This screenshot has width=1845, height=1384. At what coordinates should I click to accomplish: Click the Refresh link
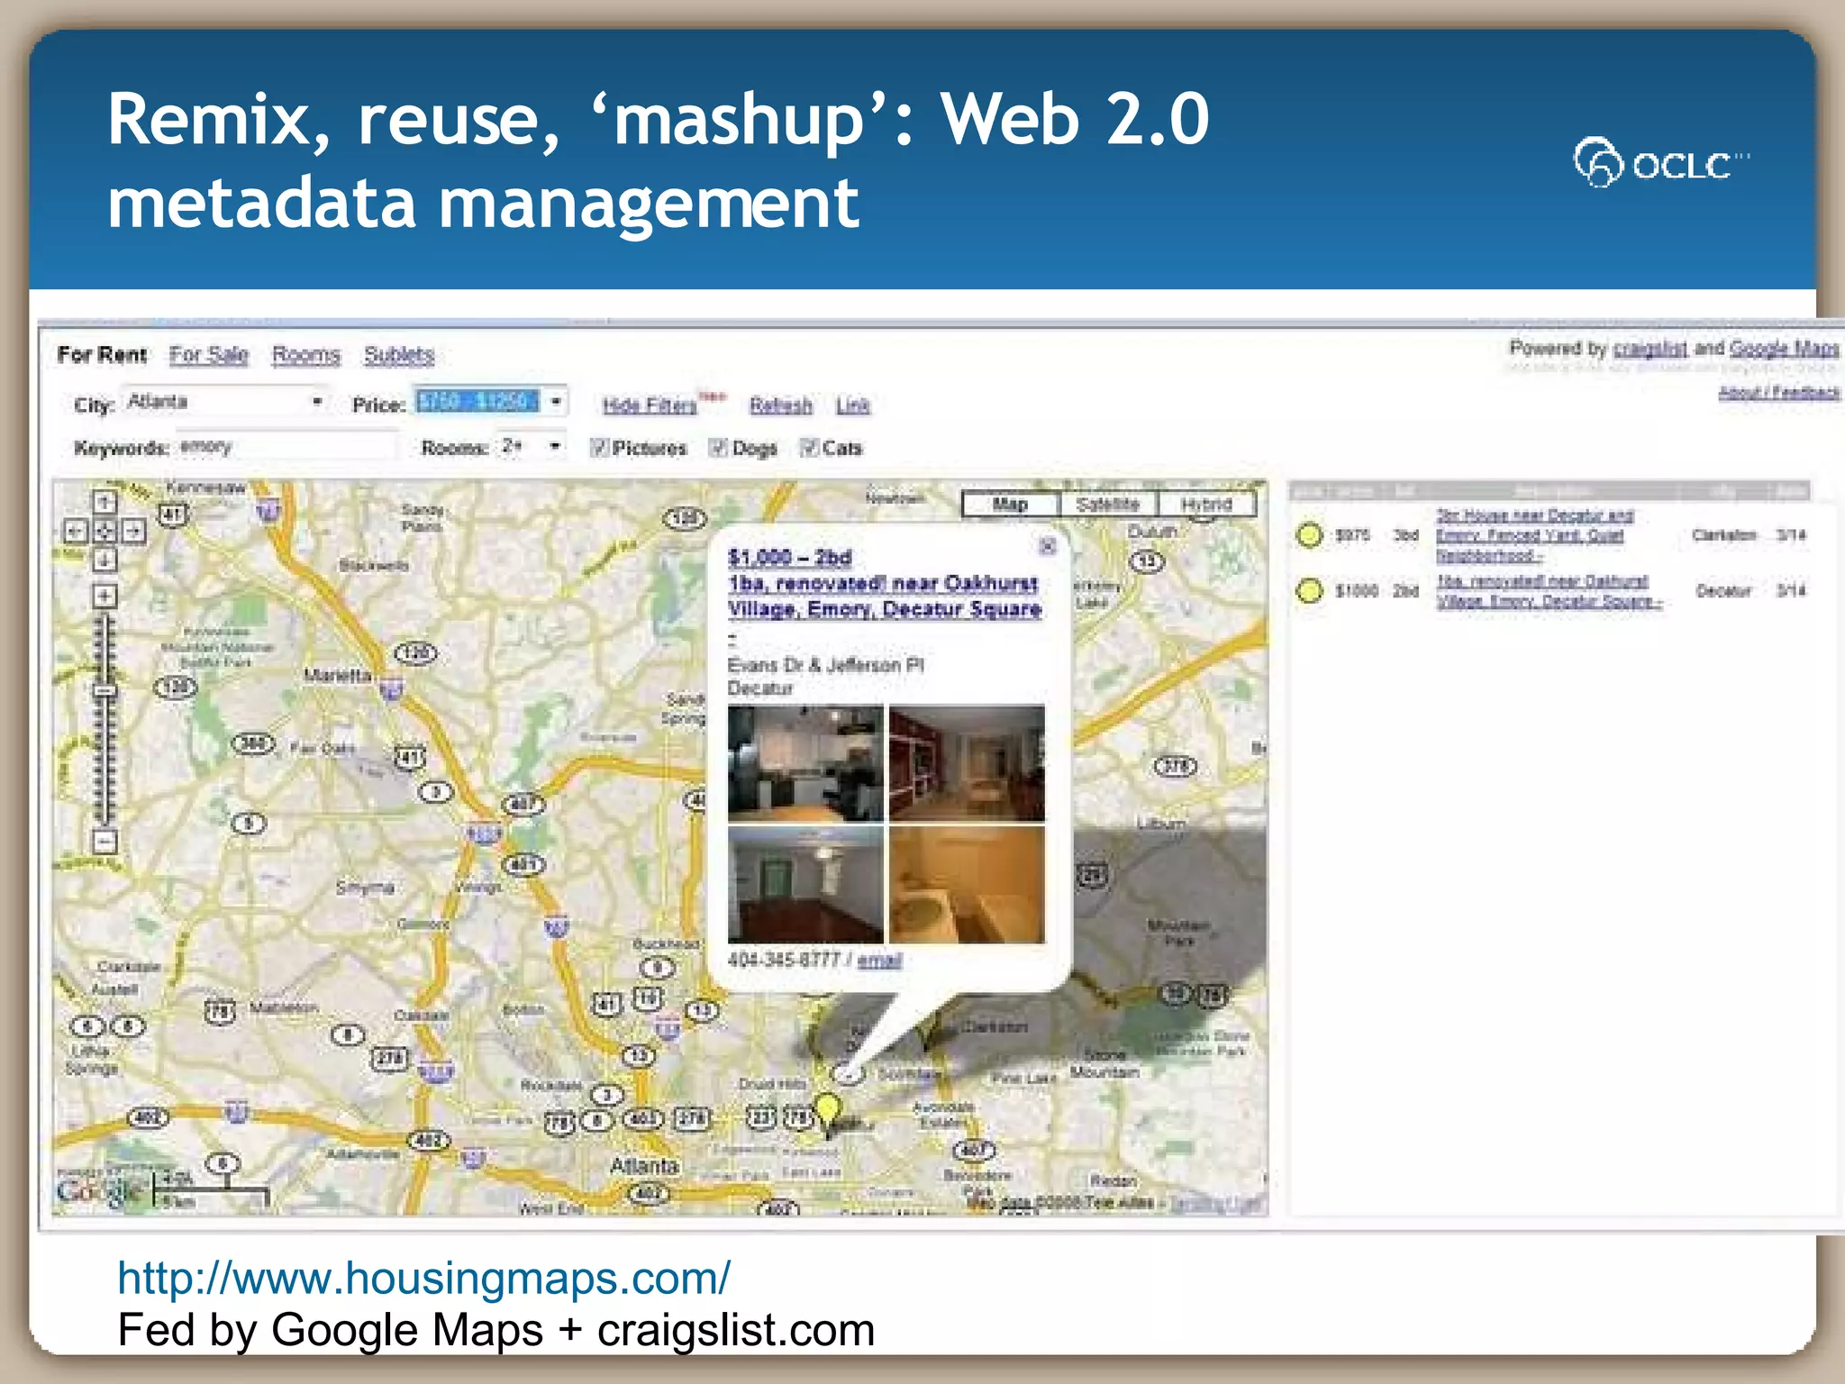781,406
